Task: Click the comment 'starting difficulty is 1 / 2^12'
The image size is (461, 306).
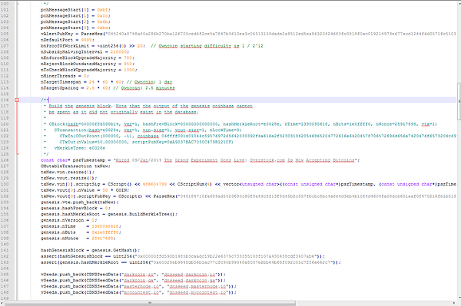Action: [x=222, y=46]
